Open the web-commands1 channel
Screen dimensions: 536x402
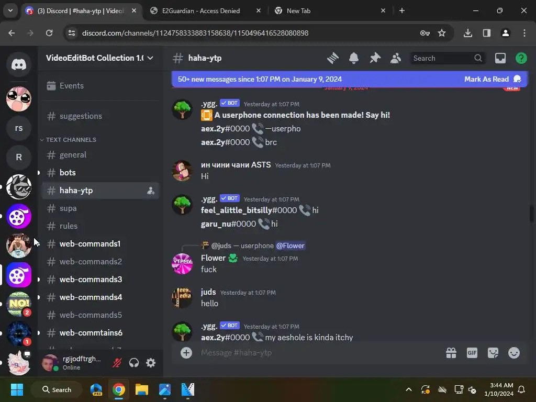coord(100,244)
